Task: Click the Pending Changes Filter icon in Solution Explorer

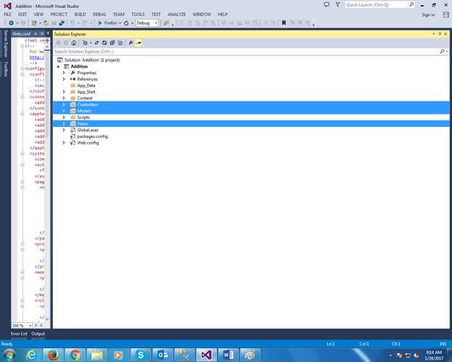Action: pyautogui.click(x=85, y=43)
